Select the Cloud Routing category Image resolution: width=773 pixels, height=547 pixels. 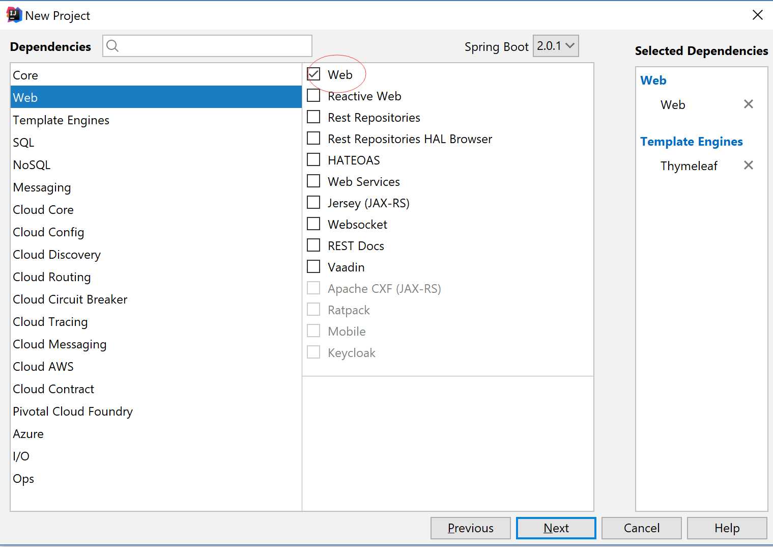[156, 277]
